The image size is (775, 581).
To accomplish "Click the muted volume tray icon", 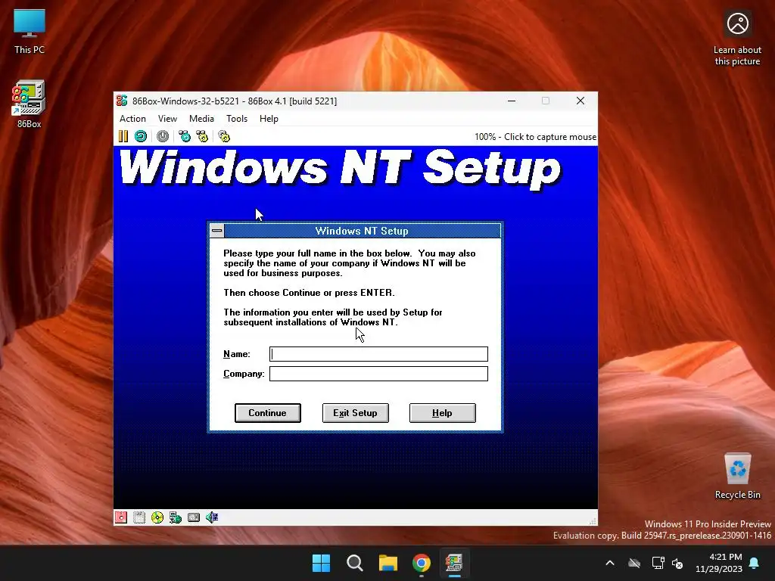I will 677,563.
